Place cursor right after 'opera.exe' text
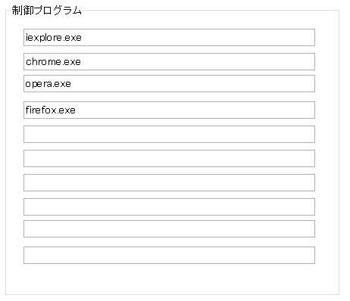This screenshot has height=301, width=350. (71, 84)
